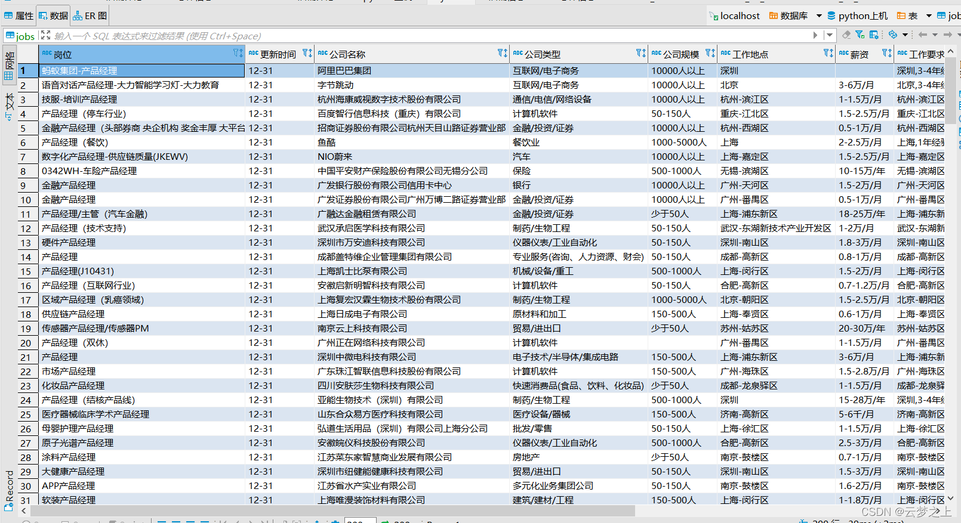
Task: Select cell 苏州-姑苏区 in work location column
Action: tap(776, 329)
